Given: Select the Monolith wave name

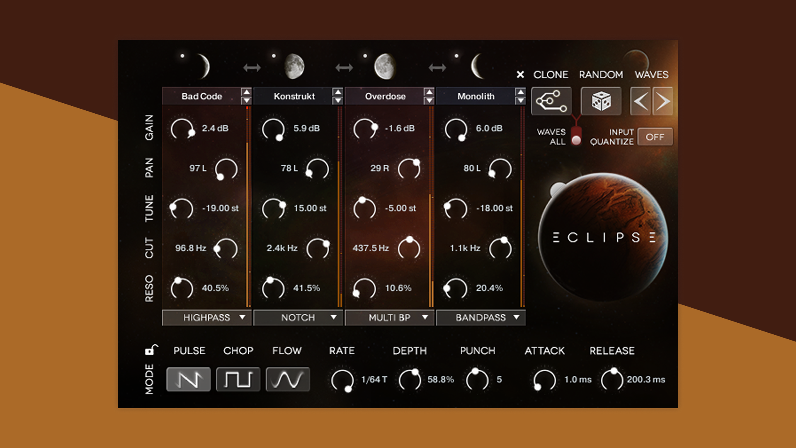Looking at the screenshot, I should 476,96.
